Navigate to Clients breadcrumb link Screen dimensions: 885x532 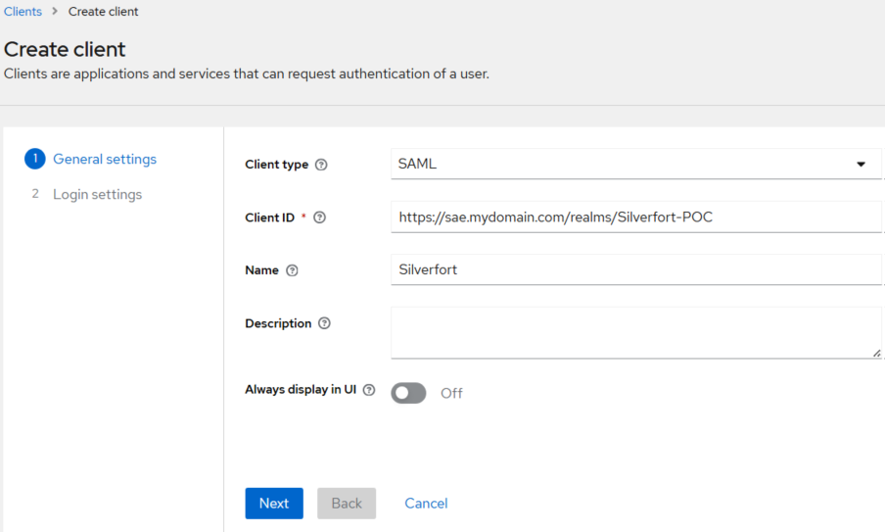[x=23, y=12]
